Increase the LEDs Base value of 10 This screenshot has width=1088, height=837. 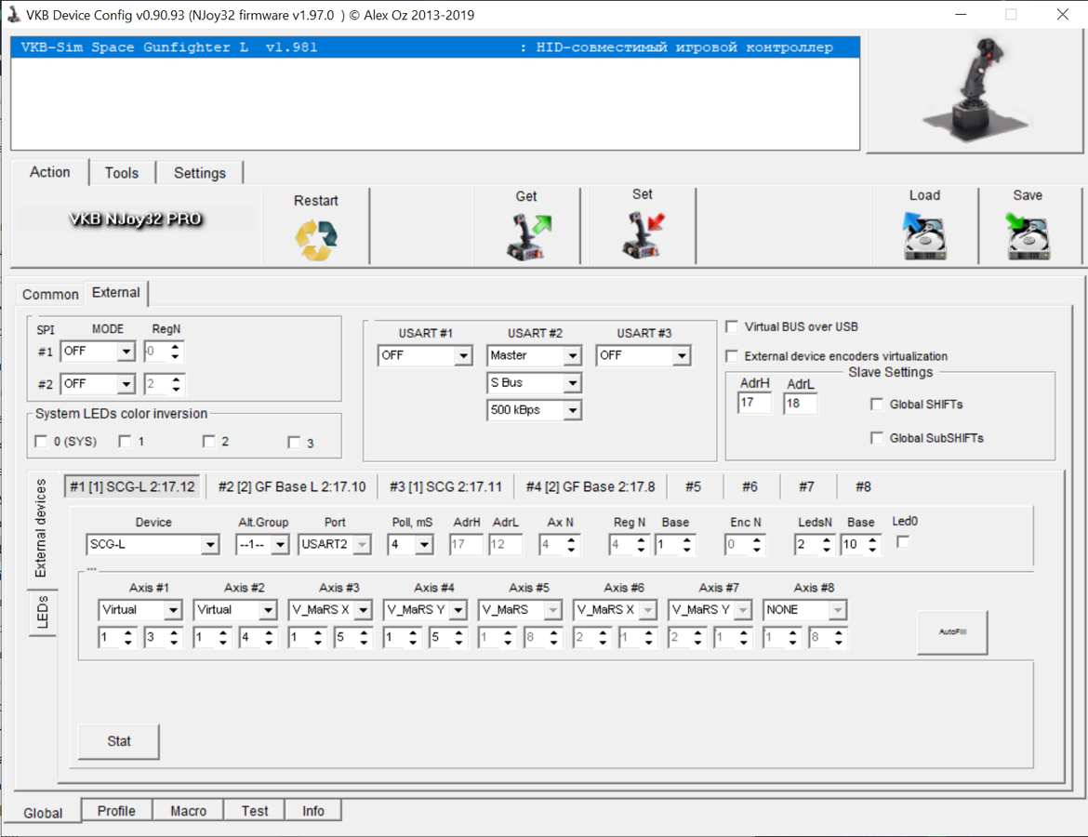[872, 540]
